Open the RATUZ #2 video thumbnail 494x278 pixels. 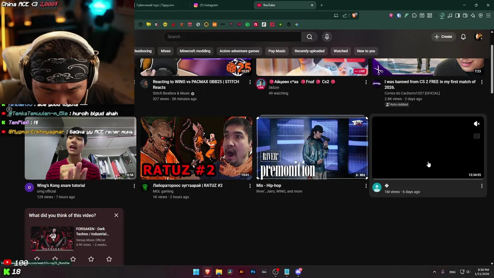coord(196,148)
